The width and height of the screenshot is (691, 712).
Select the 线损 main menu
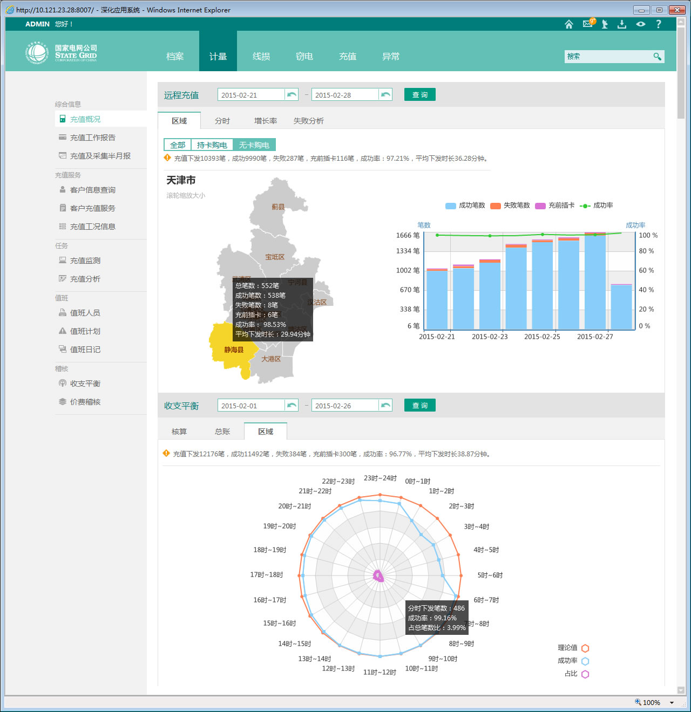tap(261, 56)
